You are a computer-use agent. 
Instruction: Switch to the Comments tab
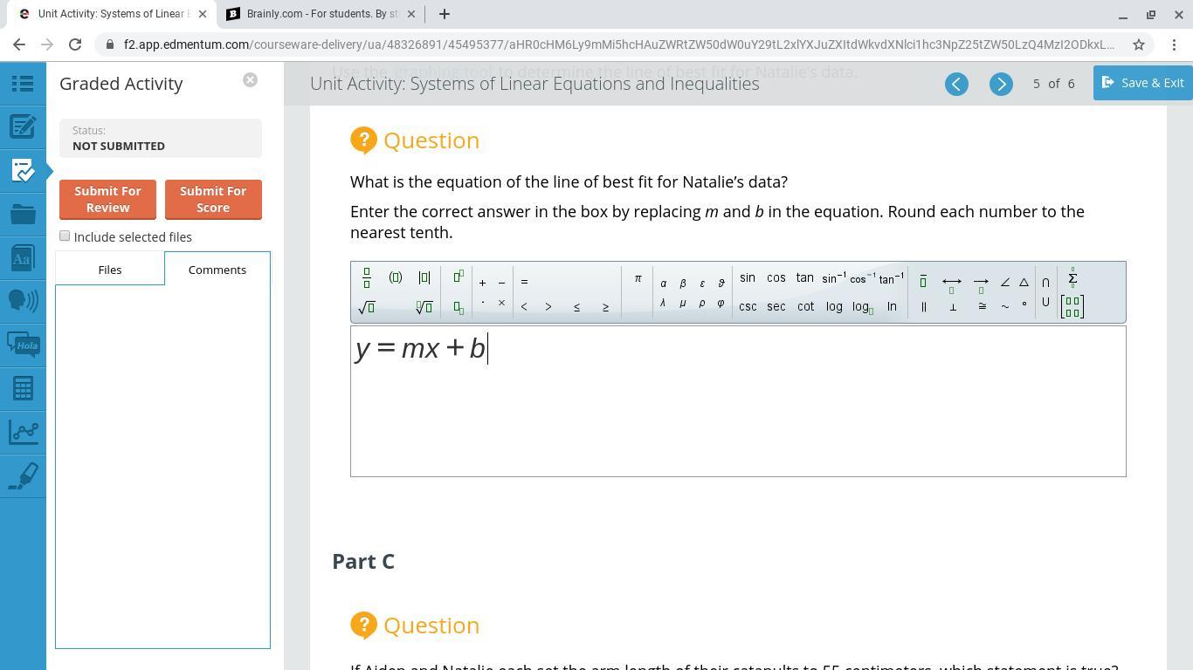[217, 270]
